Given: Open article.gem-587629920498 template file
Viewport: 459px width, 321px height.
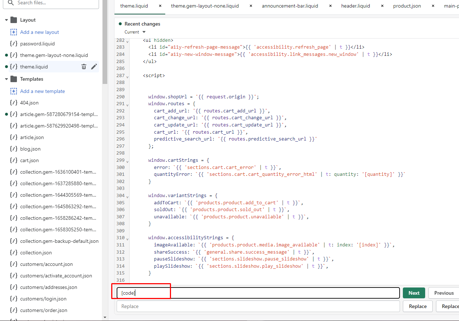Looking at the screenshot, I should [59, 126].
